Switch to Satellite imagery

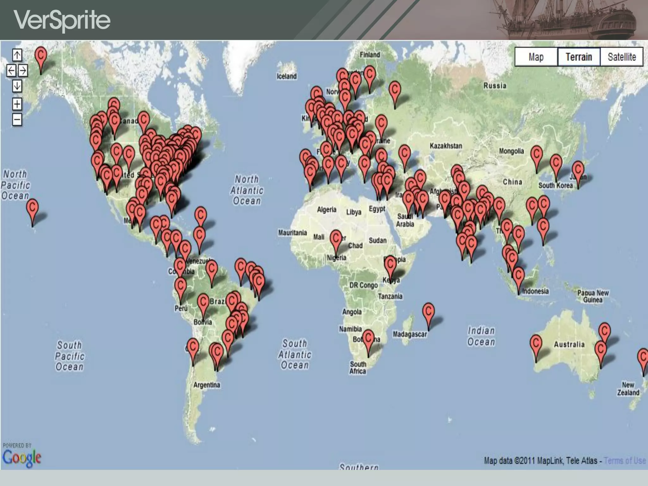(621, 57)
